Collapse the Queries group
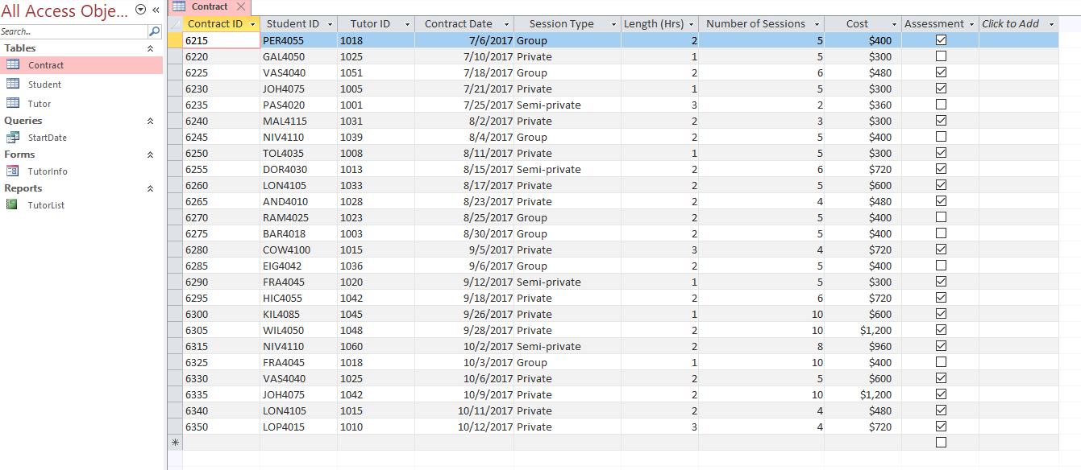 (x=150, y=122)
